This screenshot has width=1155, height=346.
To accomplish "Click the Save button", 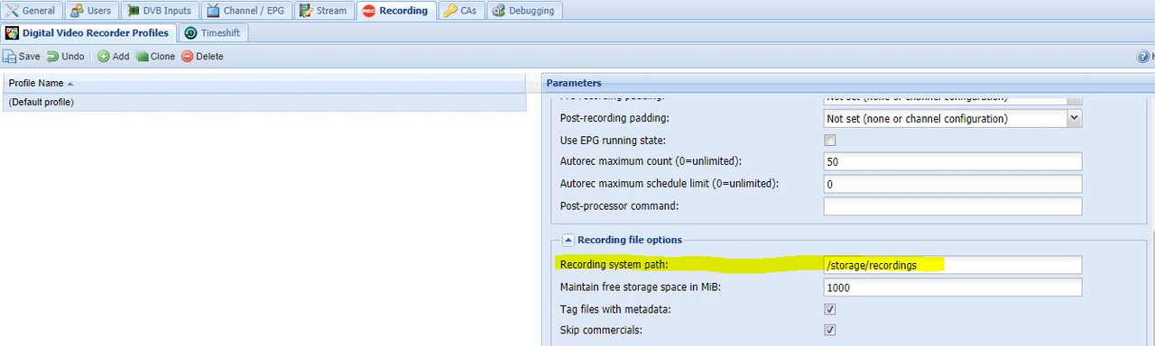I will click(x=22, y=56).
